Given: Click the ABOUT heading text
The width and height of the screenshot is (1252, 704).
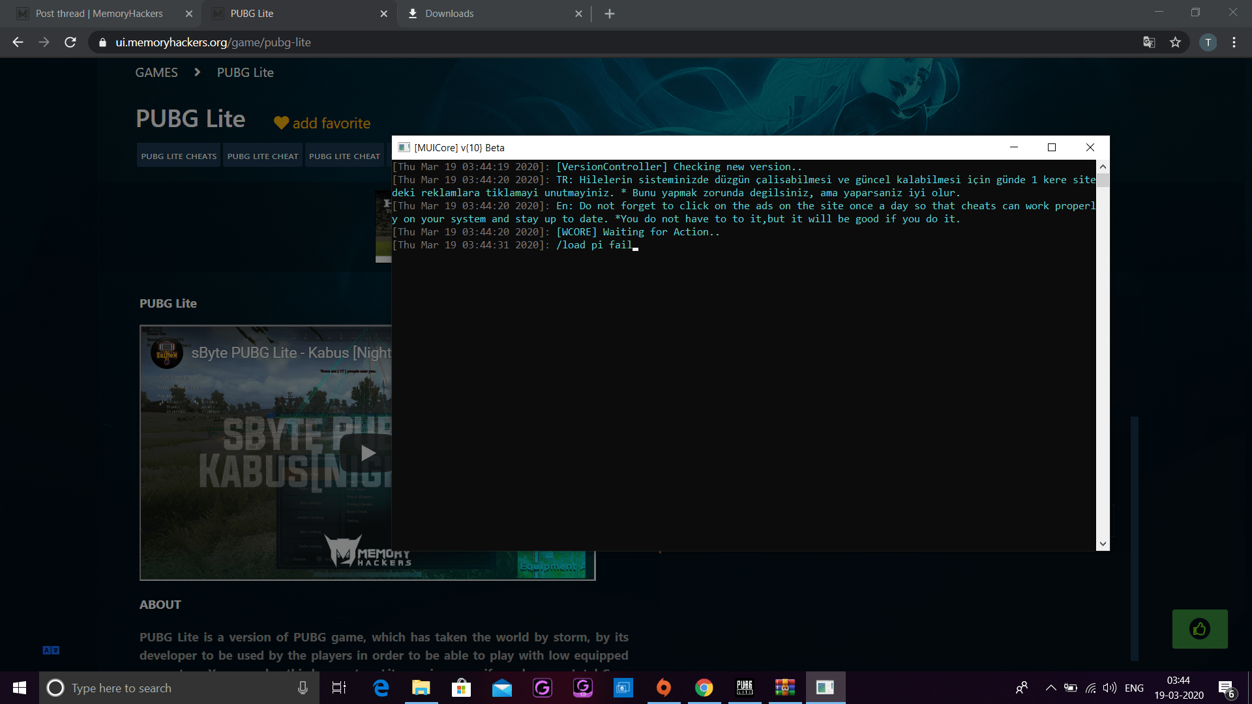Looking at the screenshot, I should [x=160, y=605].
